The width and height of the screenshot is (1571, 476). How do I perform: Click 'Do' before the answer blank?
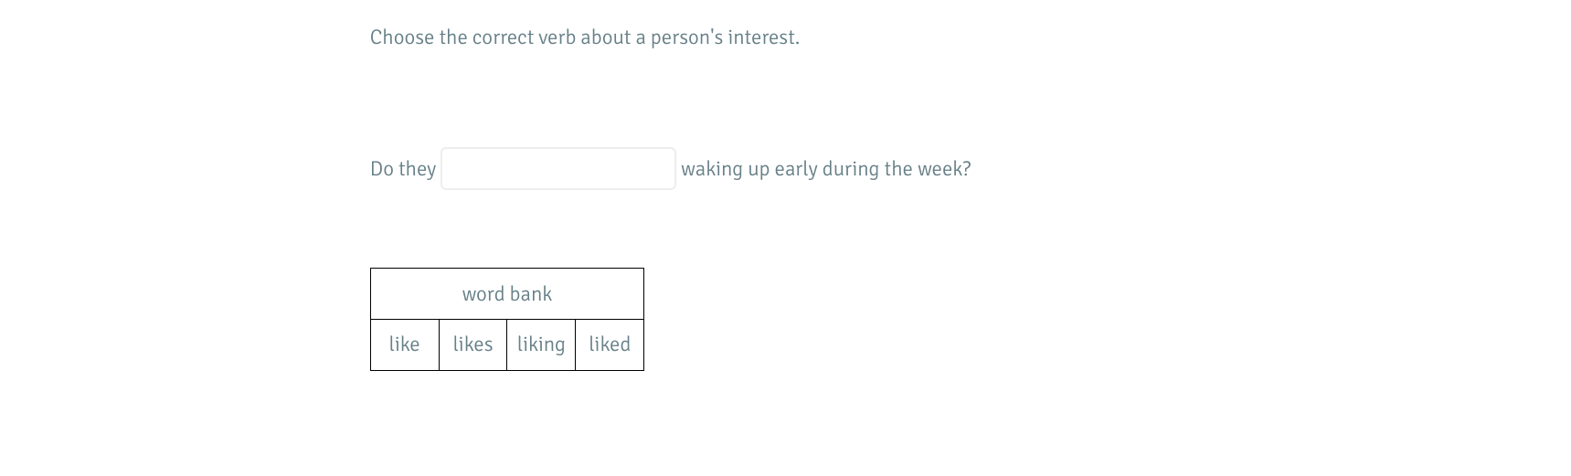pyautogui.click(x=381, y=169)
